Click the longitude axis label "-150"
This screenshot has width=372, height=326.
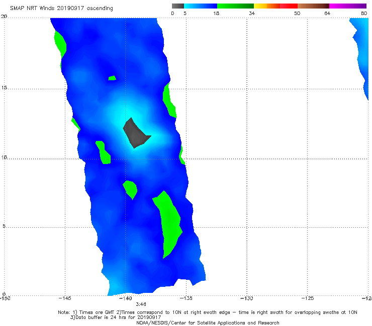5,298
